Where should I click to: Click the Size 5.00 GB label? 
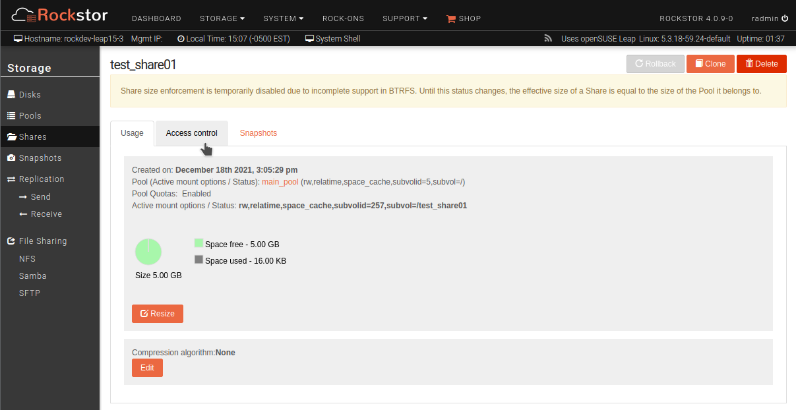158,276
